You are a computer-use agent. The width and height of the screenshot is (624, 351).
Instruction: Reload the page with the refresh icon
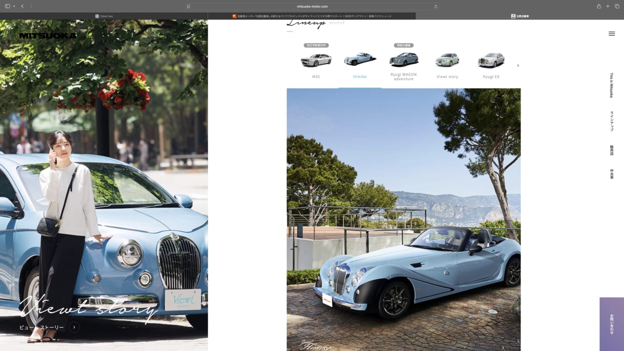point(436,6)
